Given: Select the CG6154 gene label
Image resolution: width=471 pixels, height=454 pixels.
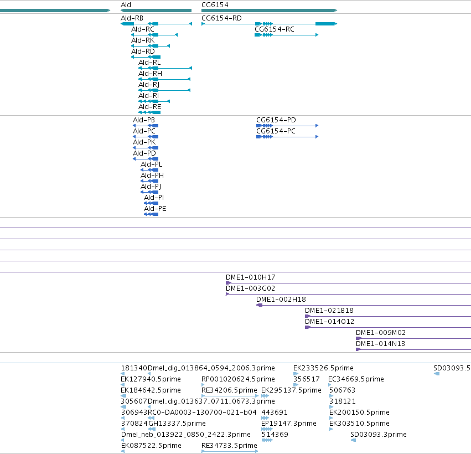Looking at the screenshot, I should coord(215,5).
